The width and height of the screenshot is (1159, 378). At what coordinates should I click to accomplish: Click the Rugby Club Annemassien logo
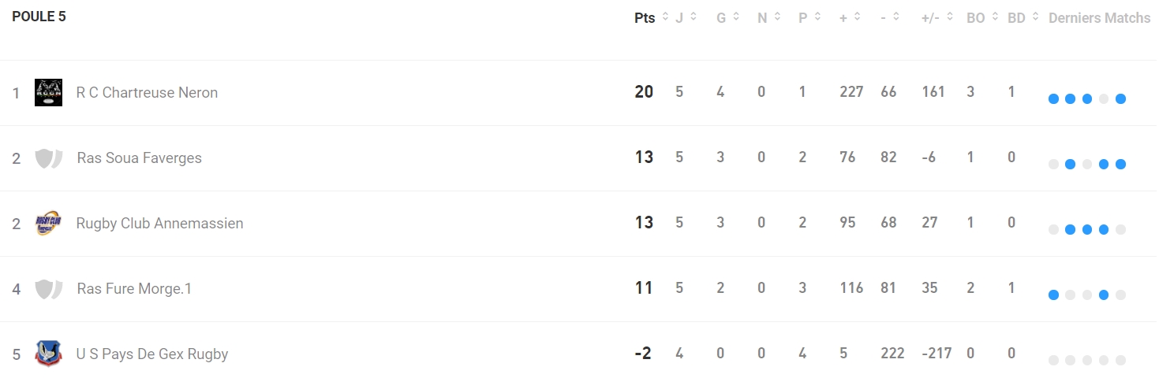[49, 223]
